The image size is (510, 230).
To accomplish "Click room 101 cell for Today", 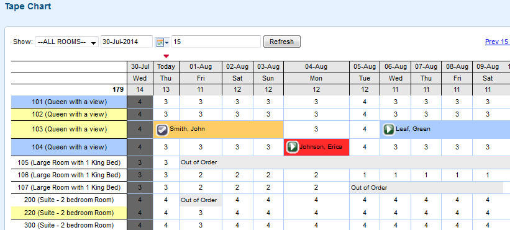I will tap(166, 102).
